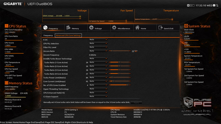
Task: Open No. of CPU Cores Enabled dropdown
Action: click(x=98, y=85)
